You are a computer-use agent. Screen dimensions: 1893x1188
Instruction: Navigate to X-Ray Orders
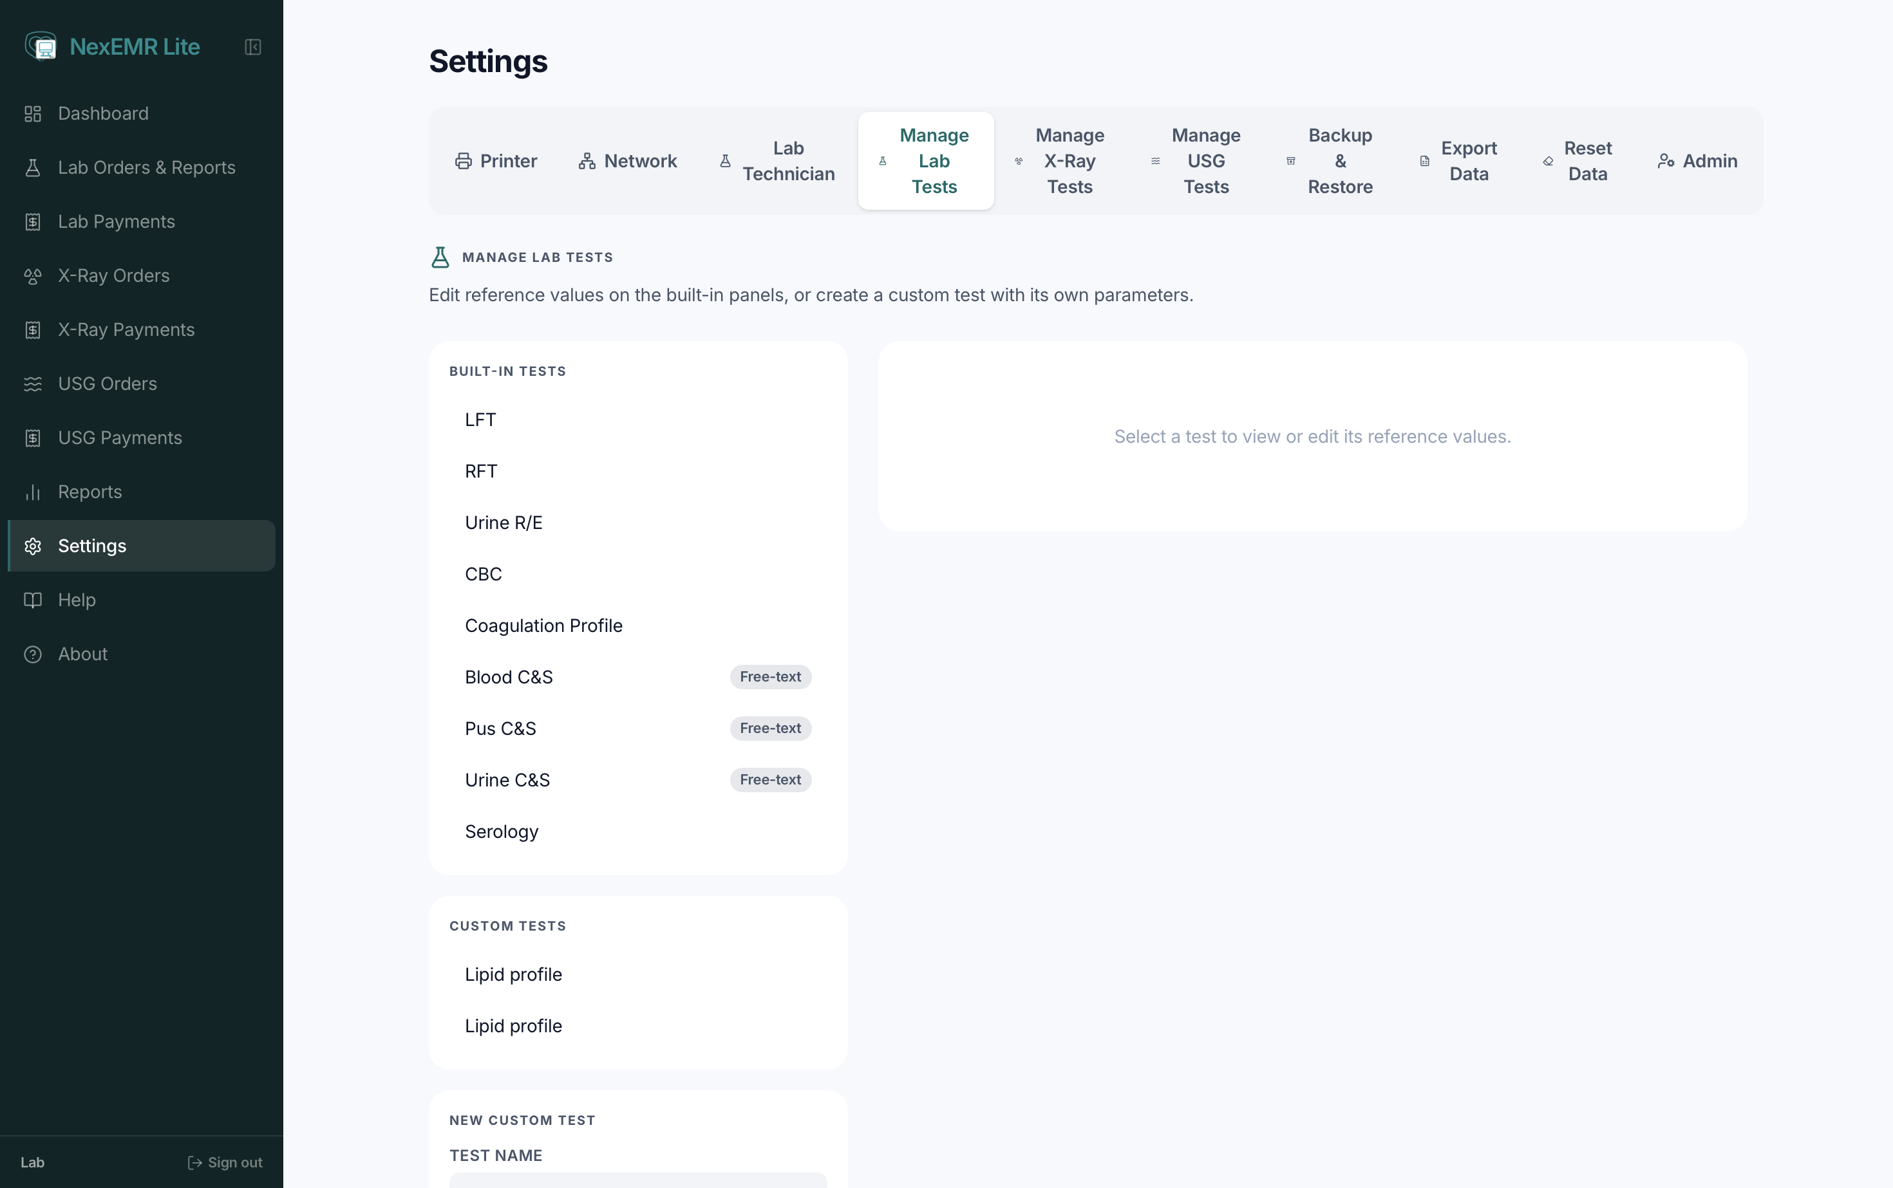coord(142,276)
